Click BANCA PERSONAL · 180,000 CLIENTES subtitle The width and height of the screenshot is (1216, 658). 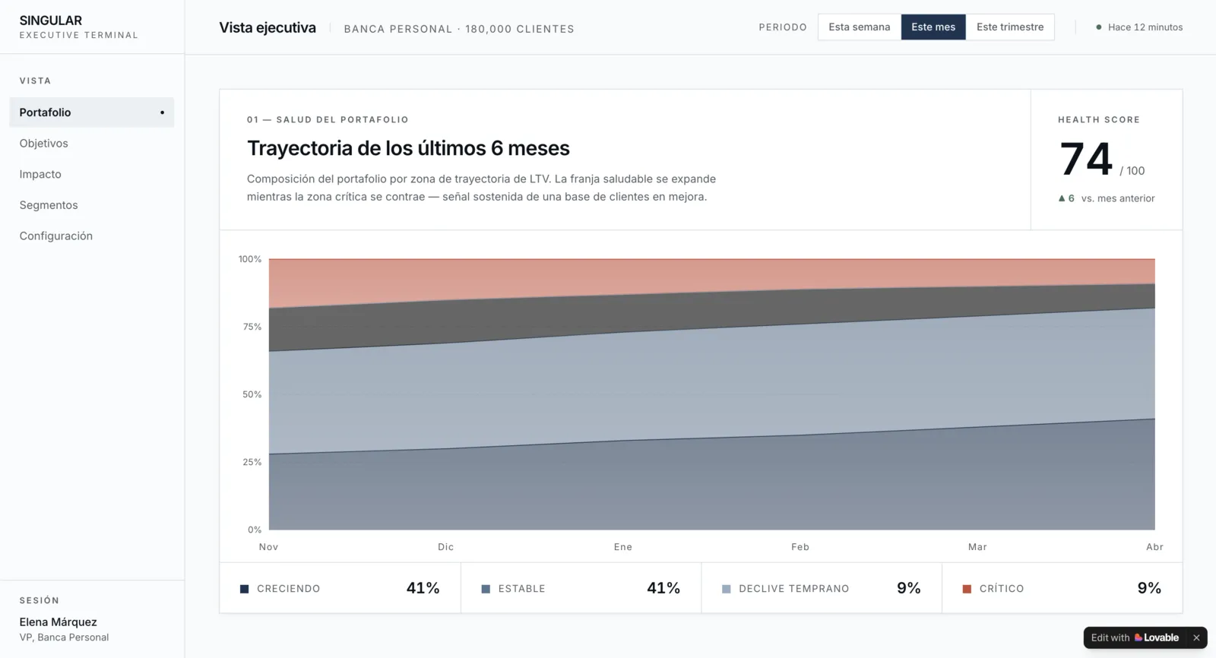459,29
